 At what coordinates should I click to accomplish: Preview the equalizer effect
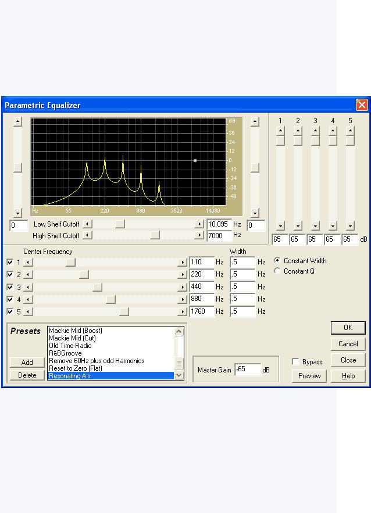[x=309, y=376]
